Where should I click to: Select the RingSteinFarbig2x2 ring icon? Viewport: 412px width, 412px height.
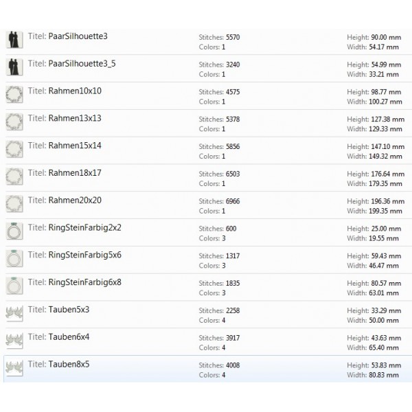click(14, 231)
